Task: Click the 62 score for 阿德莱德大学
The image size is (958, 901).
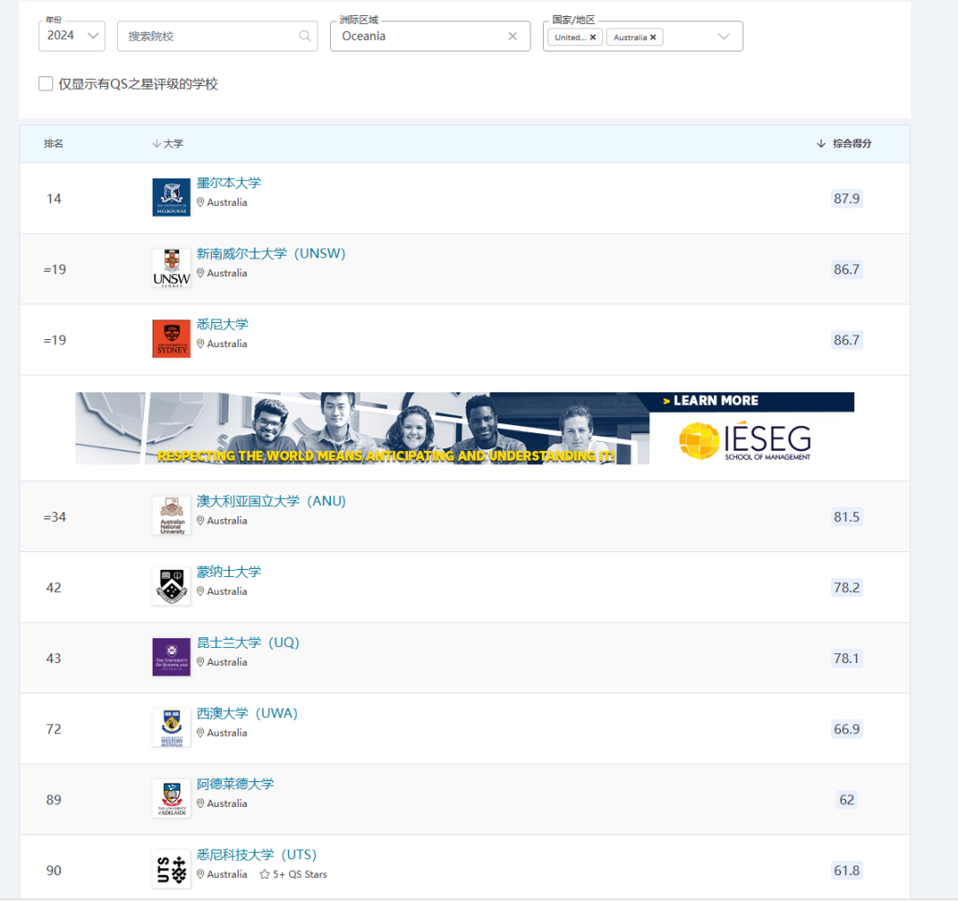Action: pos(847,800)
